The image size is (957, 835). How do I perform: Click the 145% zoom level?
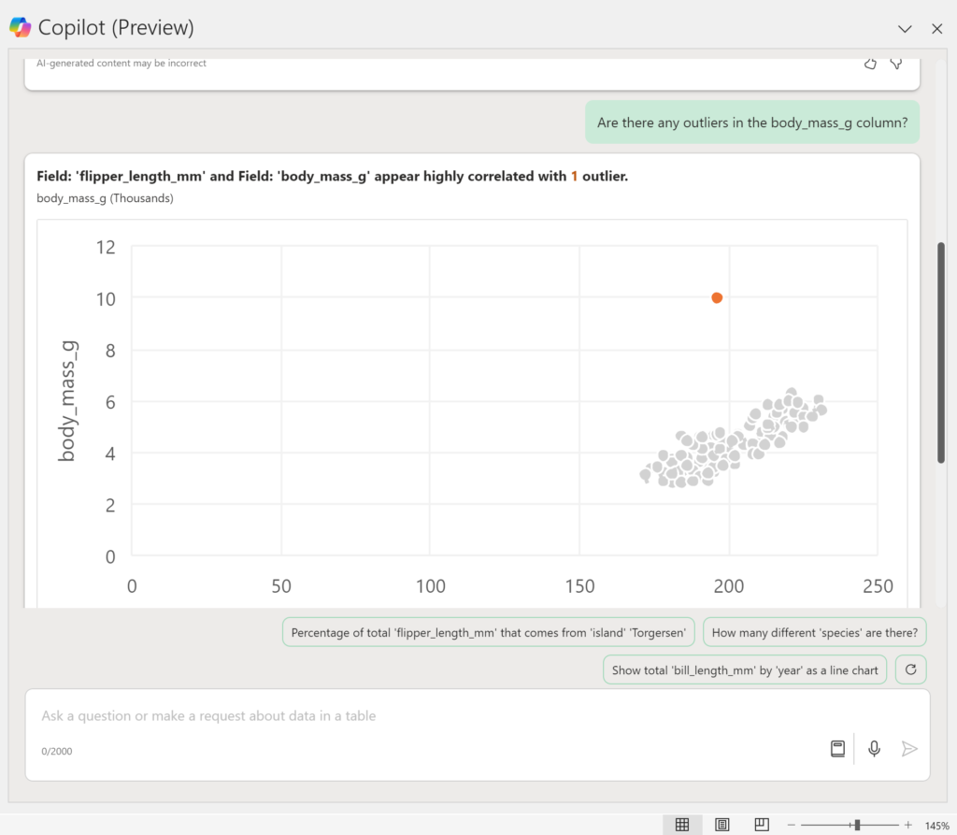(x=936, y=826)
